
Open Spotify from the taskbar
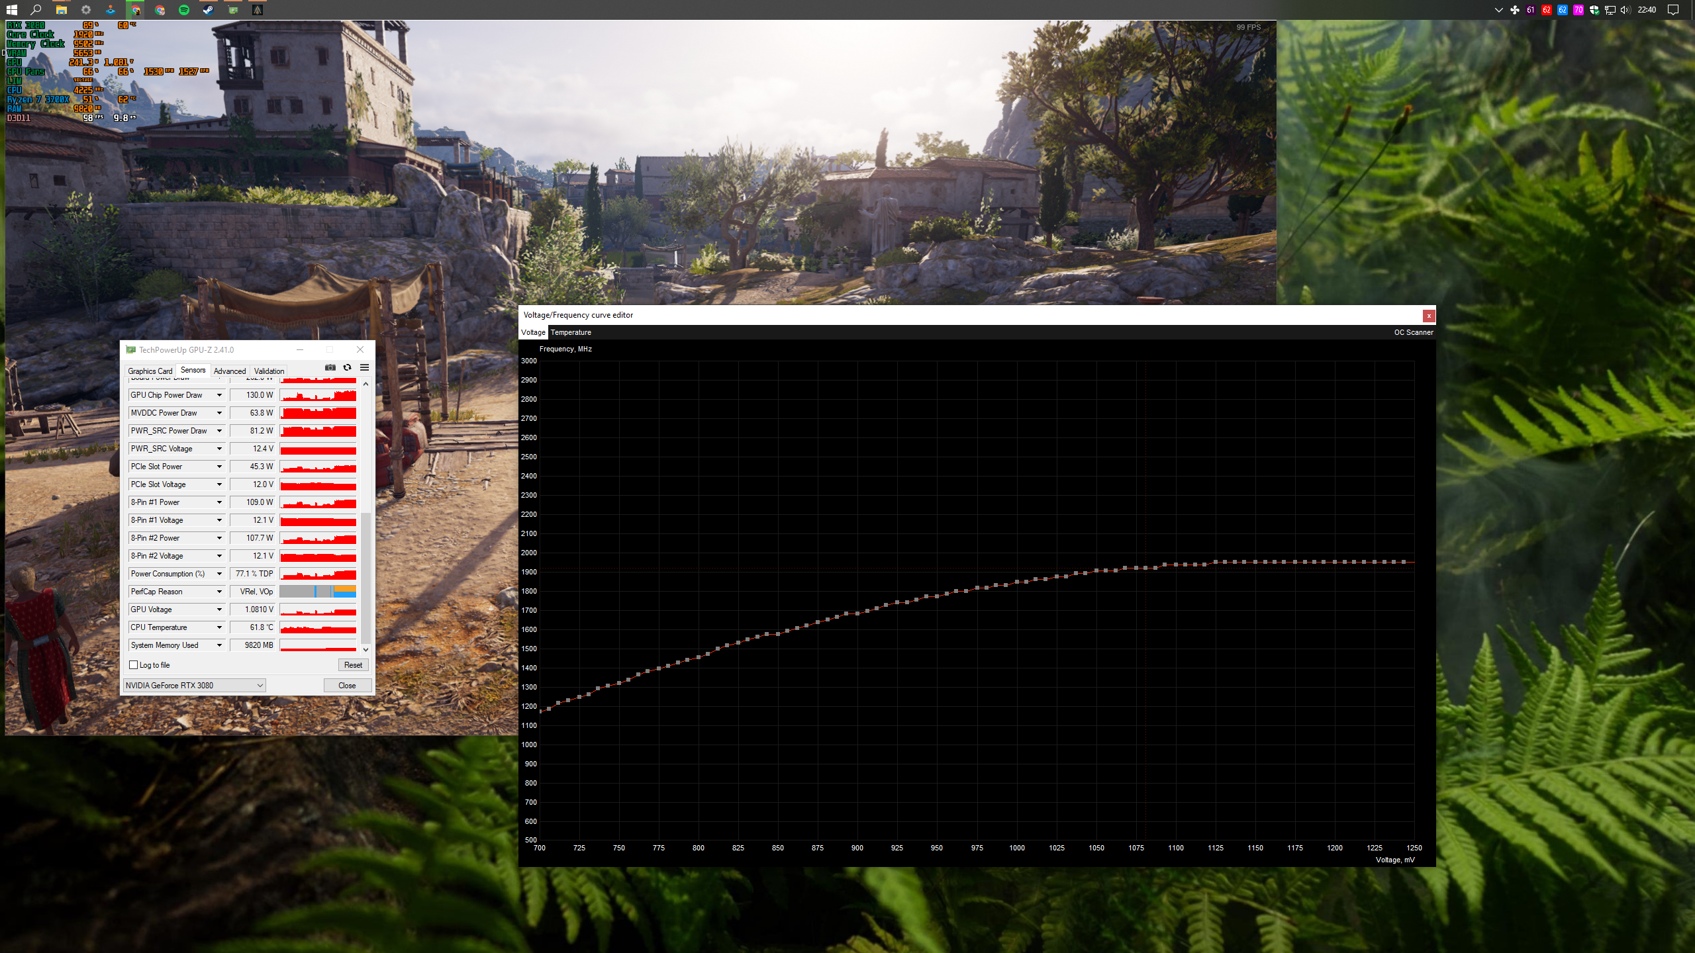[x=184, y=10]
